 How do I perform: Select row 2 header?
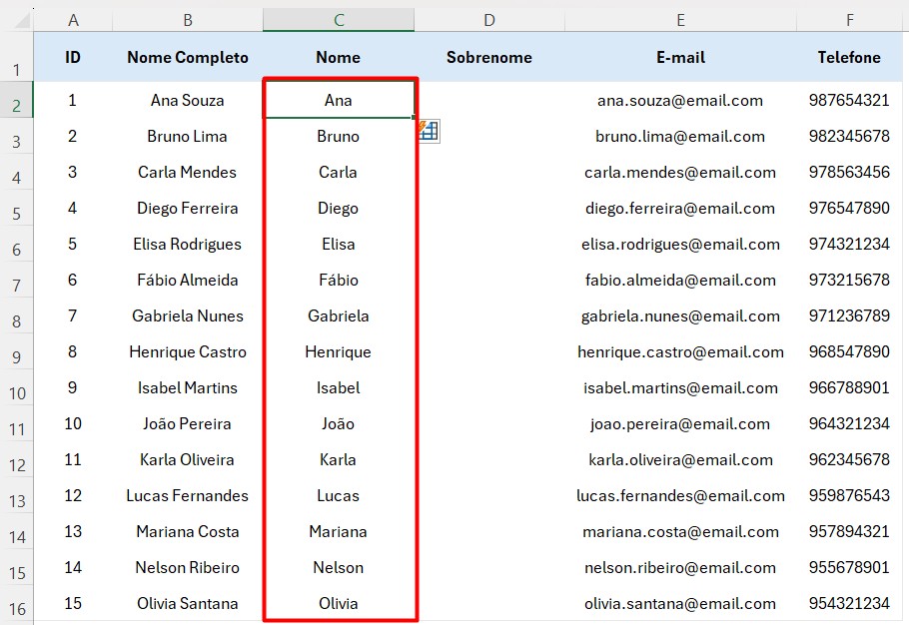coord(17,100)
